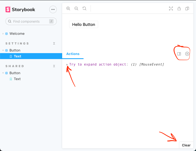The height and width of the screenshot is (151, 196).
Task: Click the MouseEvent action text
Action: click(x=151, y=64)
